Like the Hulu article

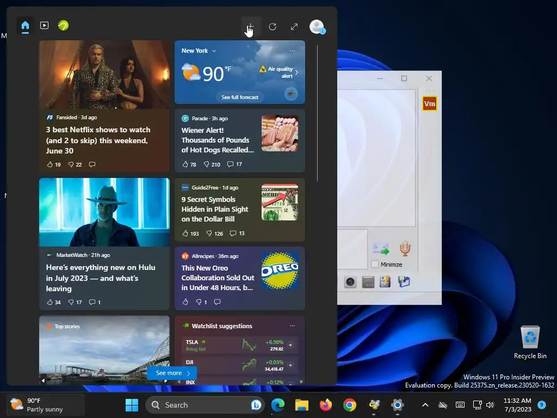(54, 302)
